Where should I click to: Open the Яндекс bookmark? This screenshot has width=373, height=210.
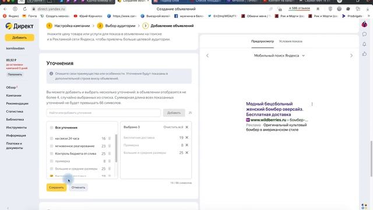pyautogui.click(x=10, y=16)
